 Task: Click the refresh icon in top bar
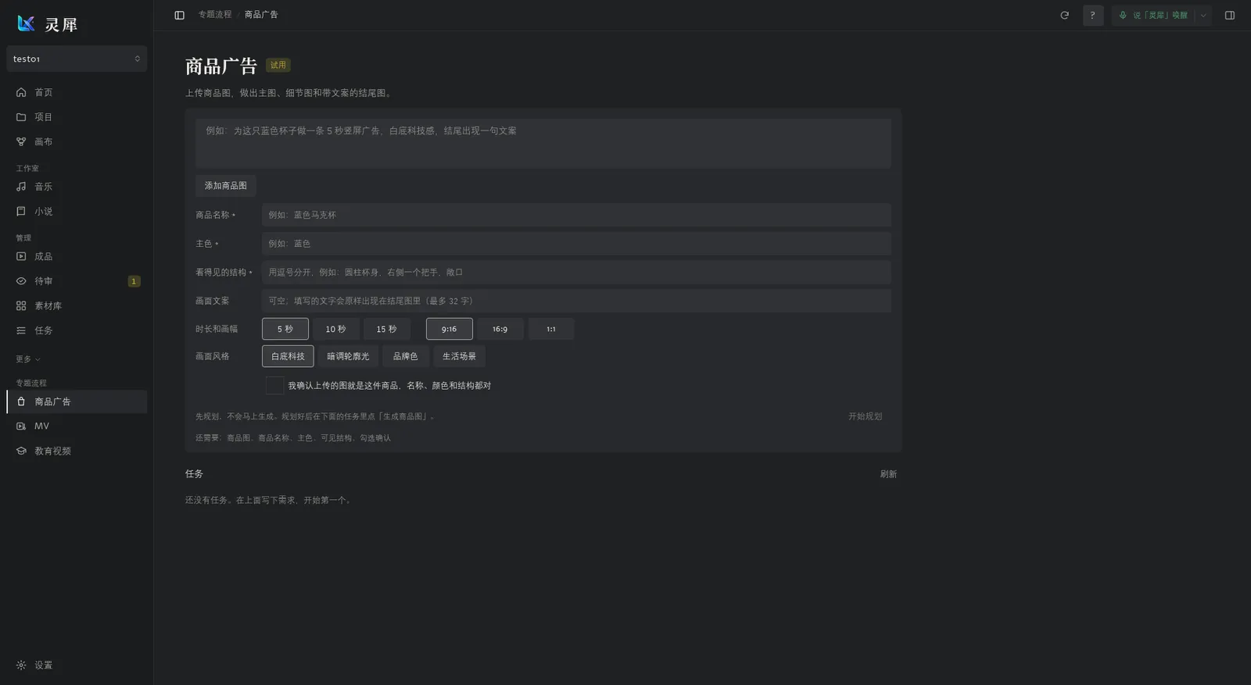click(x=1064, y=15)
